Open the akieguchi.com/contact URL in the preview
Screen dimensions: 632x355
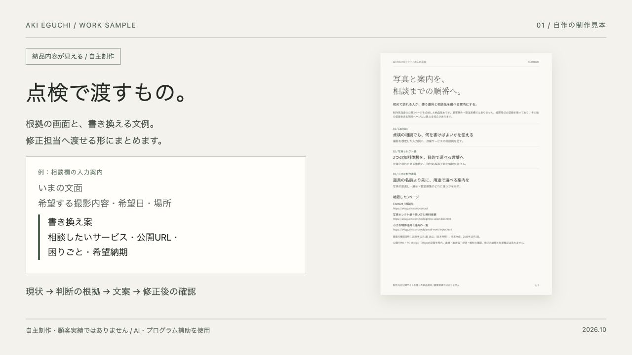point(410,209)
